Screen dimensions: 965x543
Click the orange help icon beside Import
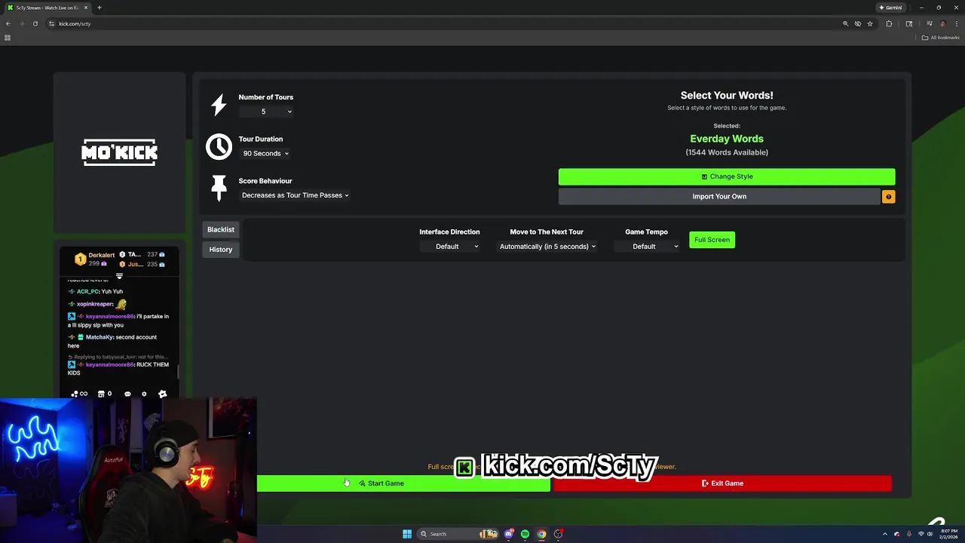tap(888, 197)
